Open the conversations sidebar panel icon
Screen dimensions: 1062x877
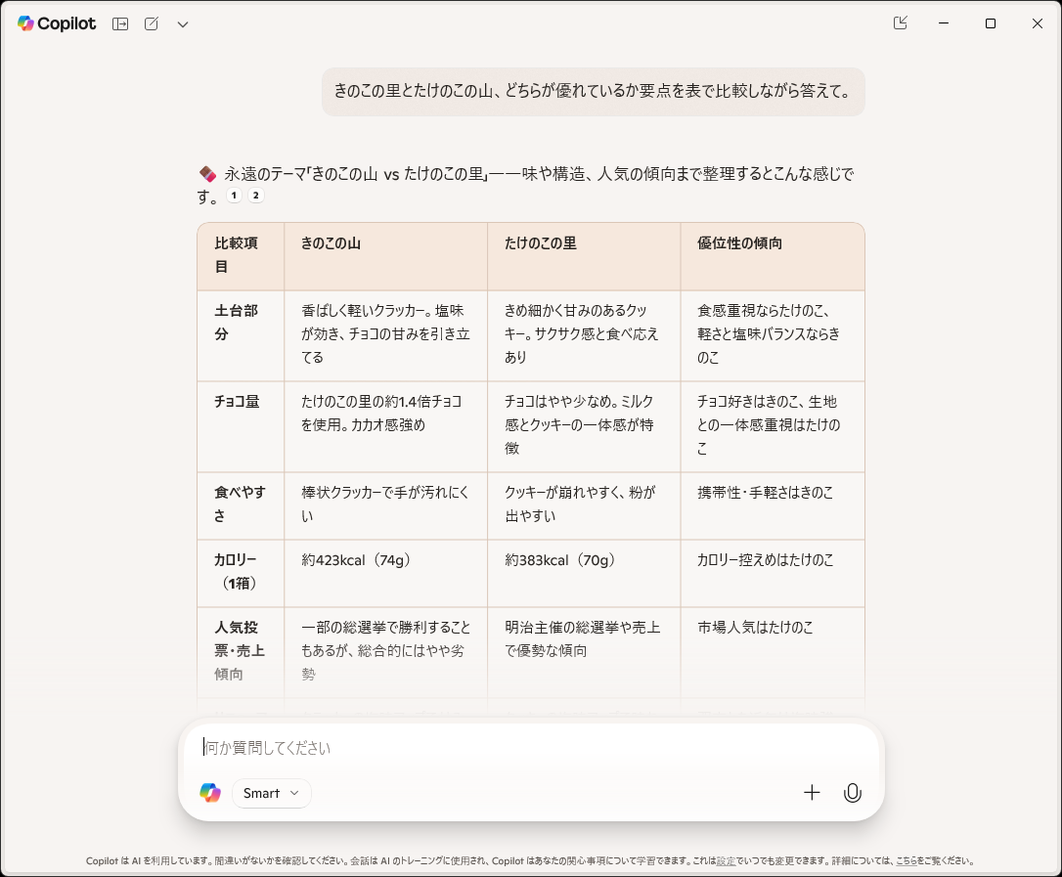pyautogui.click(x=119, y=23)
